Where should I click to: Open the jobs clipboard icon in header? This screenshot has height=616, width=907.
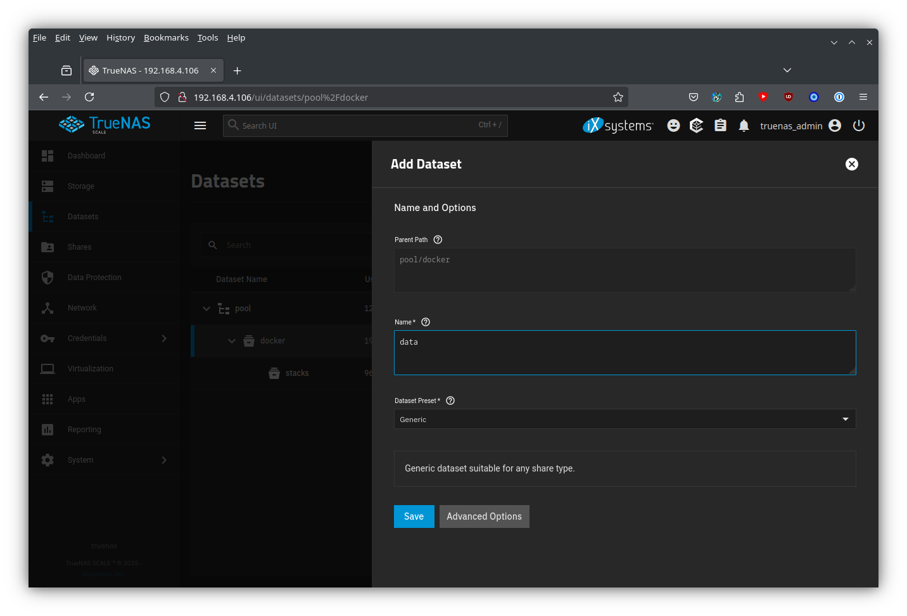point(720,125)
